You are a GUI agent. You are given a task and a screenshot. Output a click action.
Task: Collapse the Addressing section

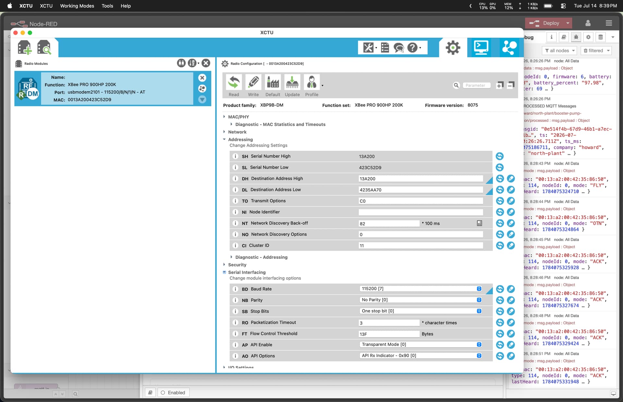[x=224, y=139]
